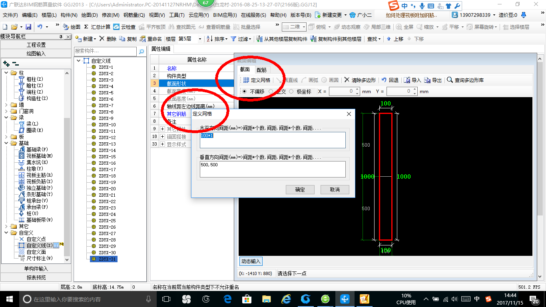This screenshot has height=307, width=546.
Task: Select 自定义点 in navigator tree
Action: point(36,239)
